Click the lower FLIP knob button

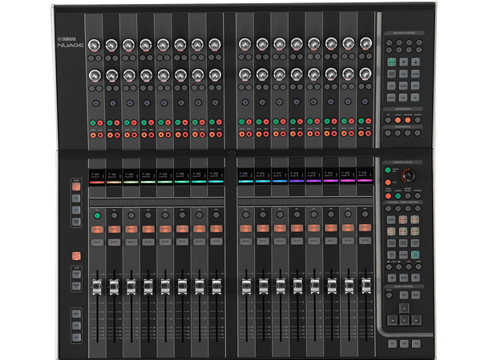[x=76, y=286]
